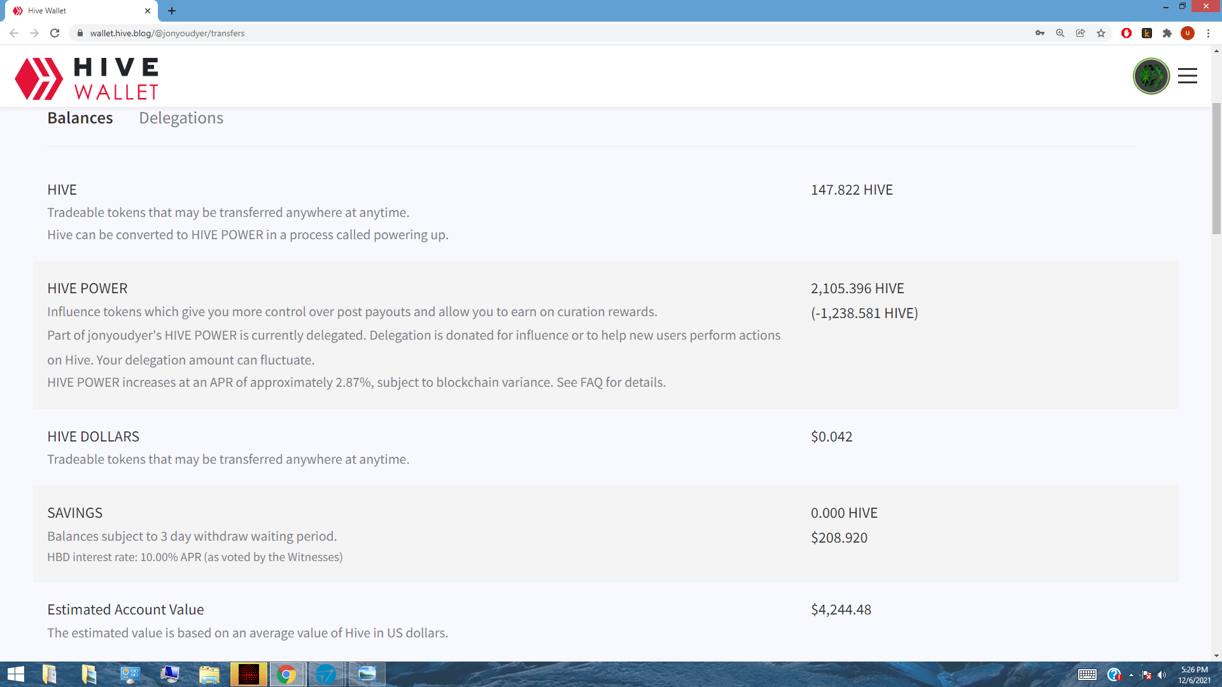Viewport: 1222px width, 687px height.
Task: Click the HIVE DOLLARS heading
Action: (93, 437)
